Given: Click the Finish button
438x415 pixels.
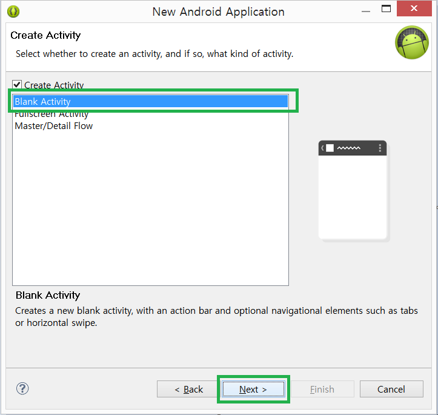Looking at the screenshot, I should coord(322,389).
